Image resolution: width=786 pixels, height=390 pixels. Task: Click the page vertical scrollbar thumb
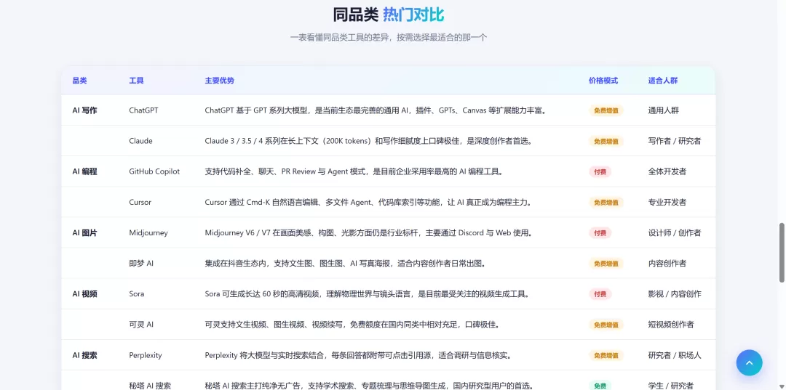pos(782,253)
